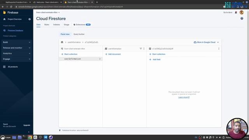The height and width of the screenshot is (140, 249).
Task: Click Start collection in root panel
Action: coord(69,54)
